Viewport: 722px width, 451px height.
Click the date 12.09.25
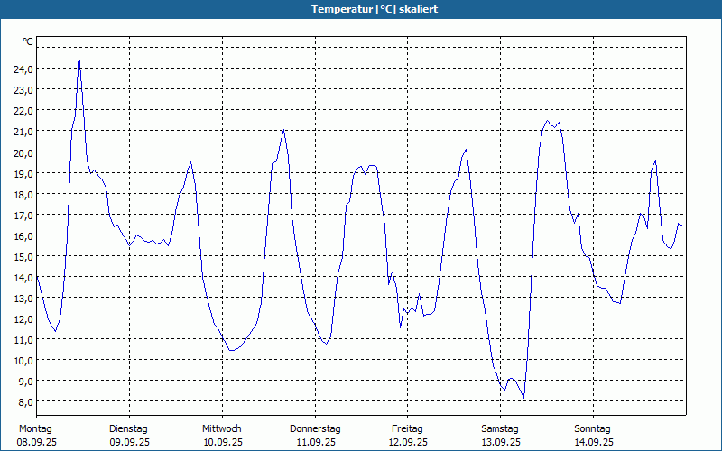pyautogui.click(x=408, y=442)
